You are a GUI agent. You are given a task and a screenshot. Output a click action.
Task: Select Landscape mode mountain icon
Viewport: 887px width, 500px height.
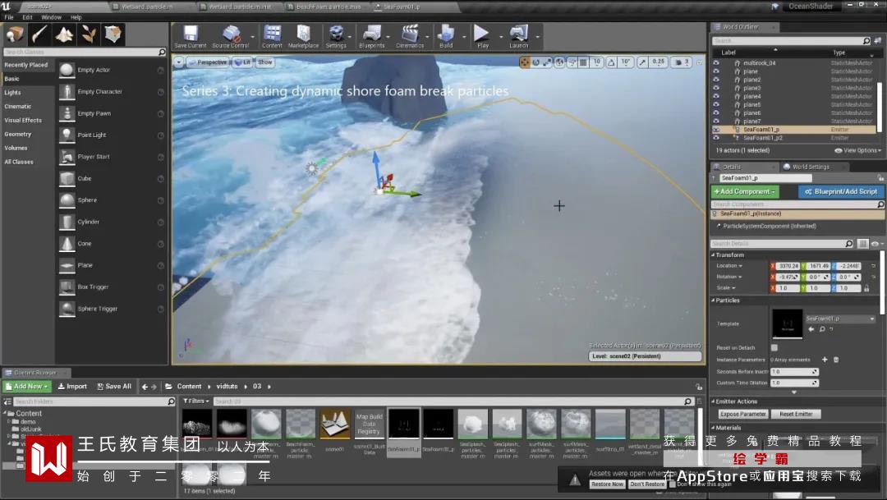click(64, 34)
